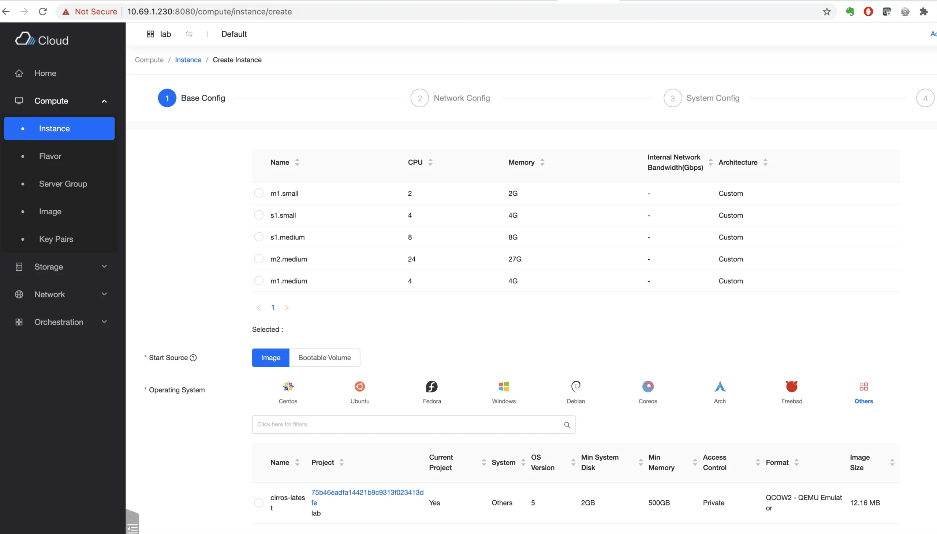Choose the Fedora OS icon
Screen dimensions: 937x534
tap(432, 387)
